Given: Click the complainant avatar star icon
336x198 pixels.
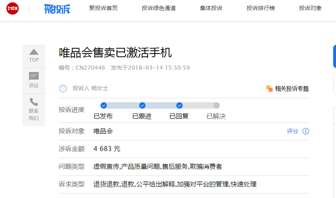Looking at the screenshot, I should click(x=63, y=88).
